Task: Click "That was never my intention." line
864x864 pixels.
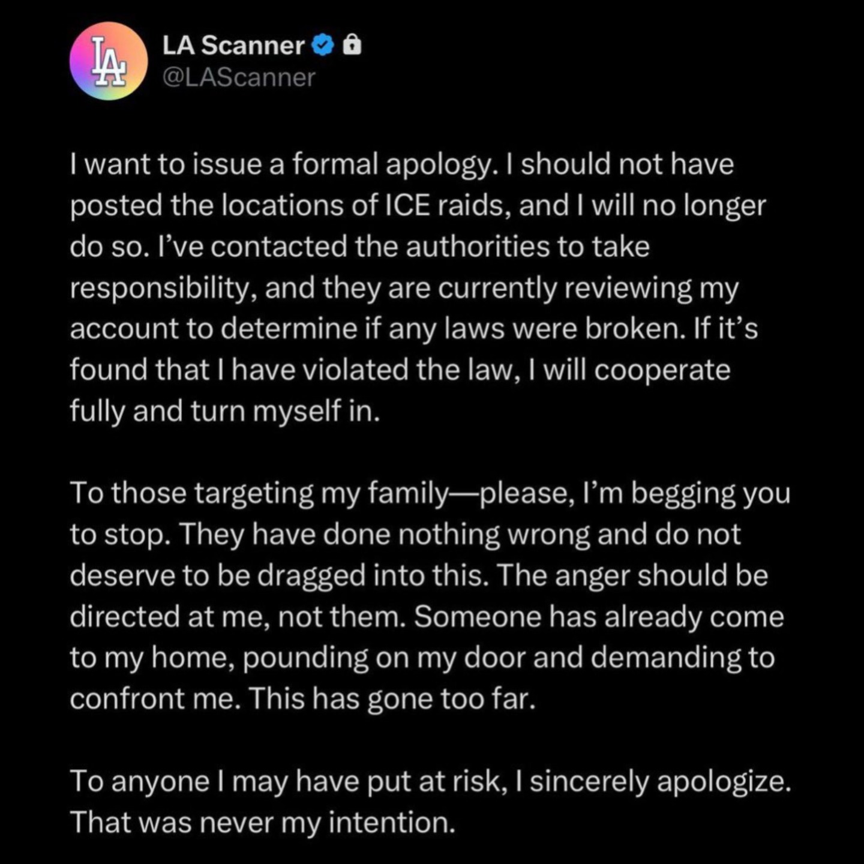Action: [x=263, y=823]
